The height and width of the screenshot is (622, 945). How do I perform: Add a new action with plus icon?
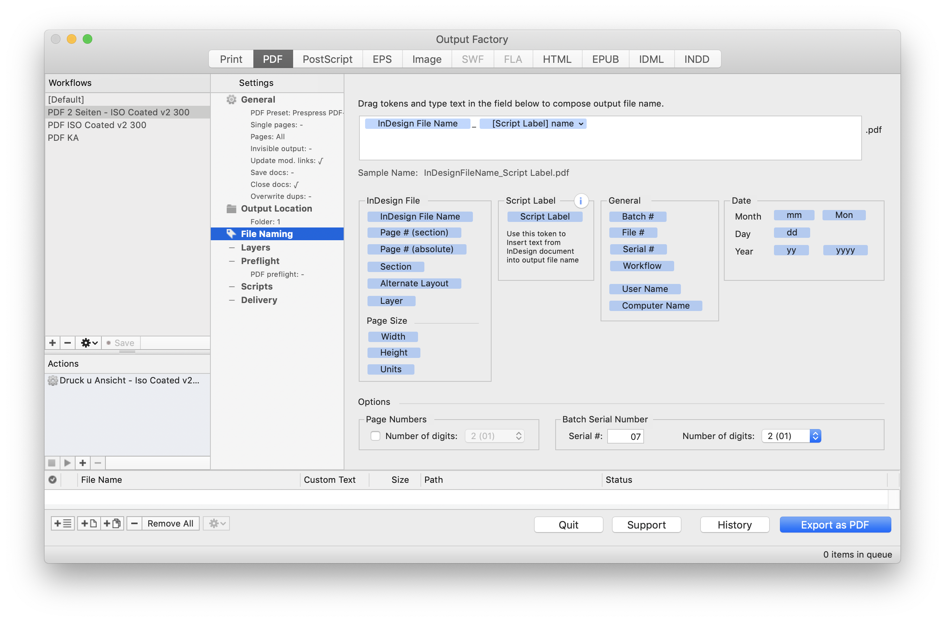[x=83, y=463]
